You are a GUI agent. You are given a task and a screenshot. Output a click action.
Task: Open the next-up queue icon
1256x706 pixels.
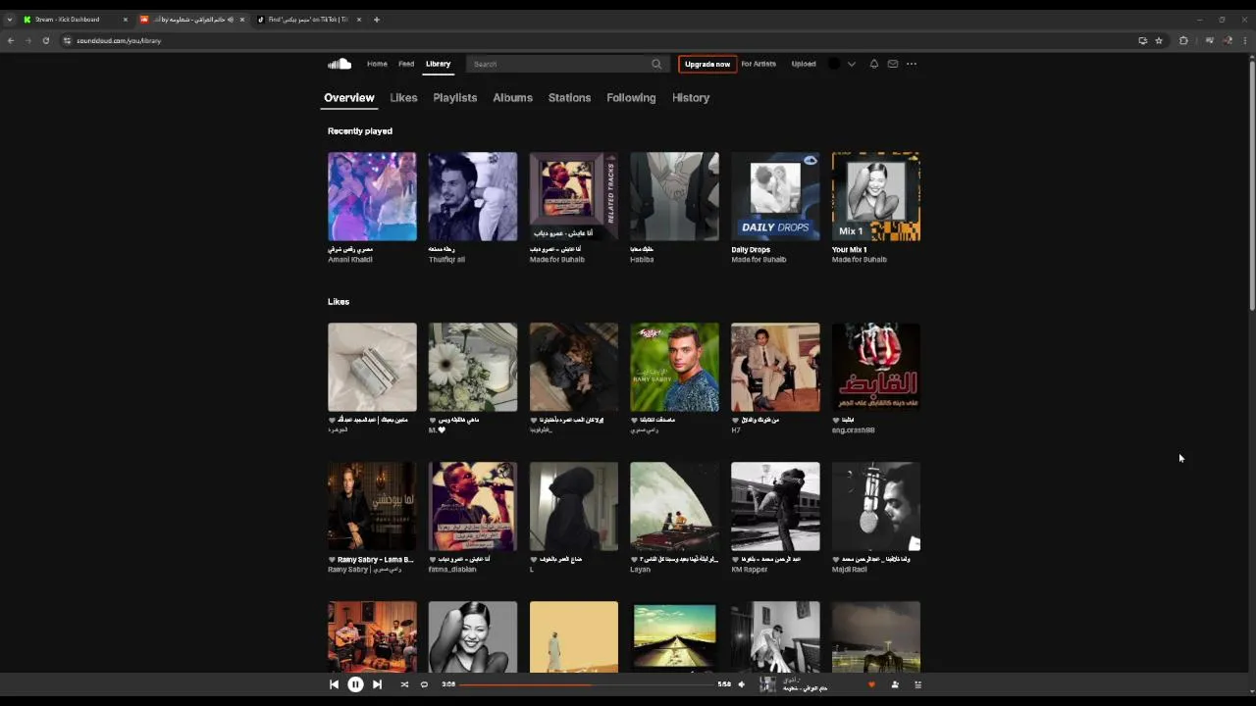pos(918,684)
